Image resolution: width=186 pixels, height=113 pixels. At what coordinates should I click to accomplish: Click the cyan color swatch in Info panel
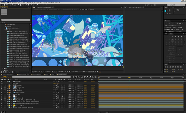click(165, 11)
